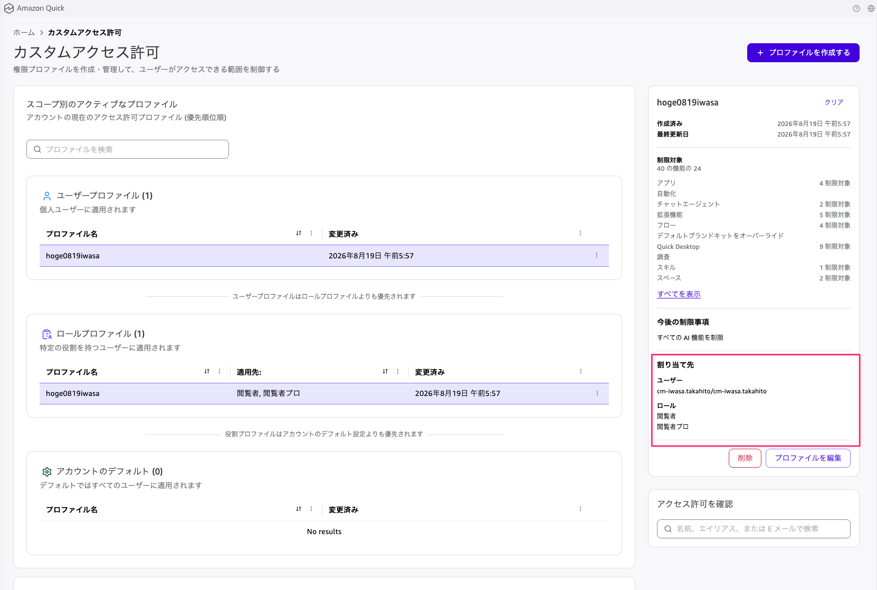The width and height of the screenshot is (877, 590).
Task: Sort role profiles by 適用先
Action: point(385,371)
